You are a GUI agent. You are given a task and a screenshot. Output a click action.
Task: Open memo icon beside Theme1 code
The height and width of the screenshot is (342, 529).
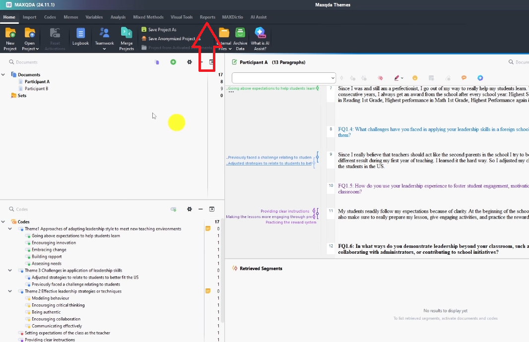coord(208,229)
